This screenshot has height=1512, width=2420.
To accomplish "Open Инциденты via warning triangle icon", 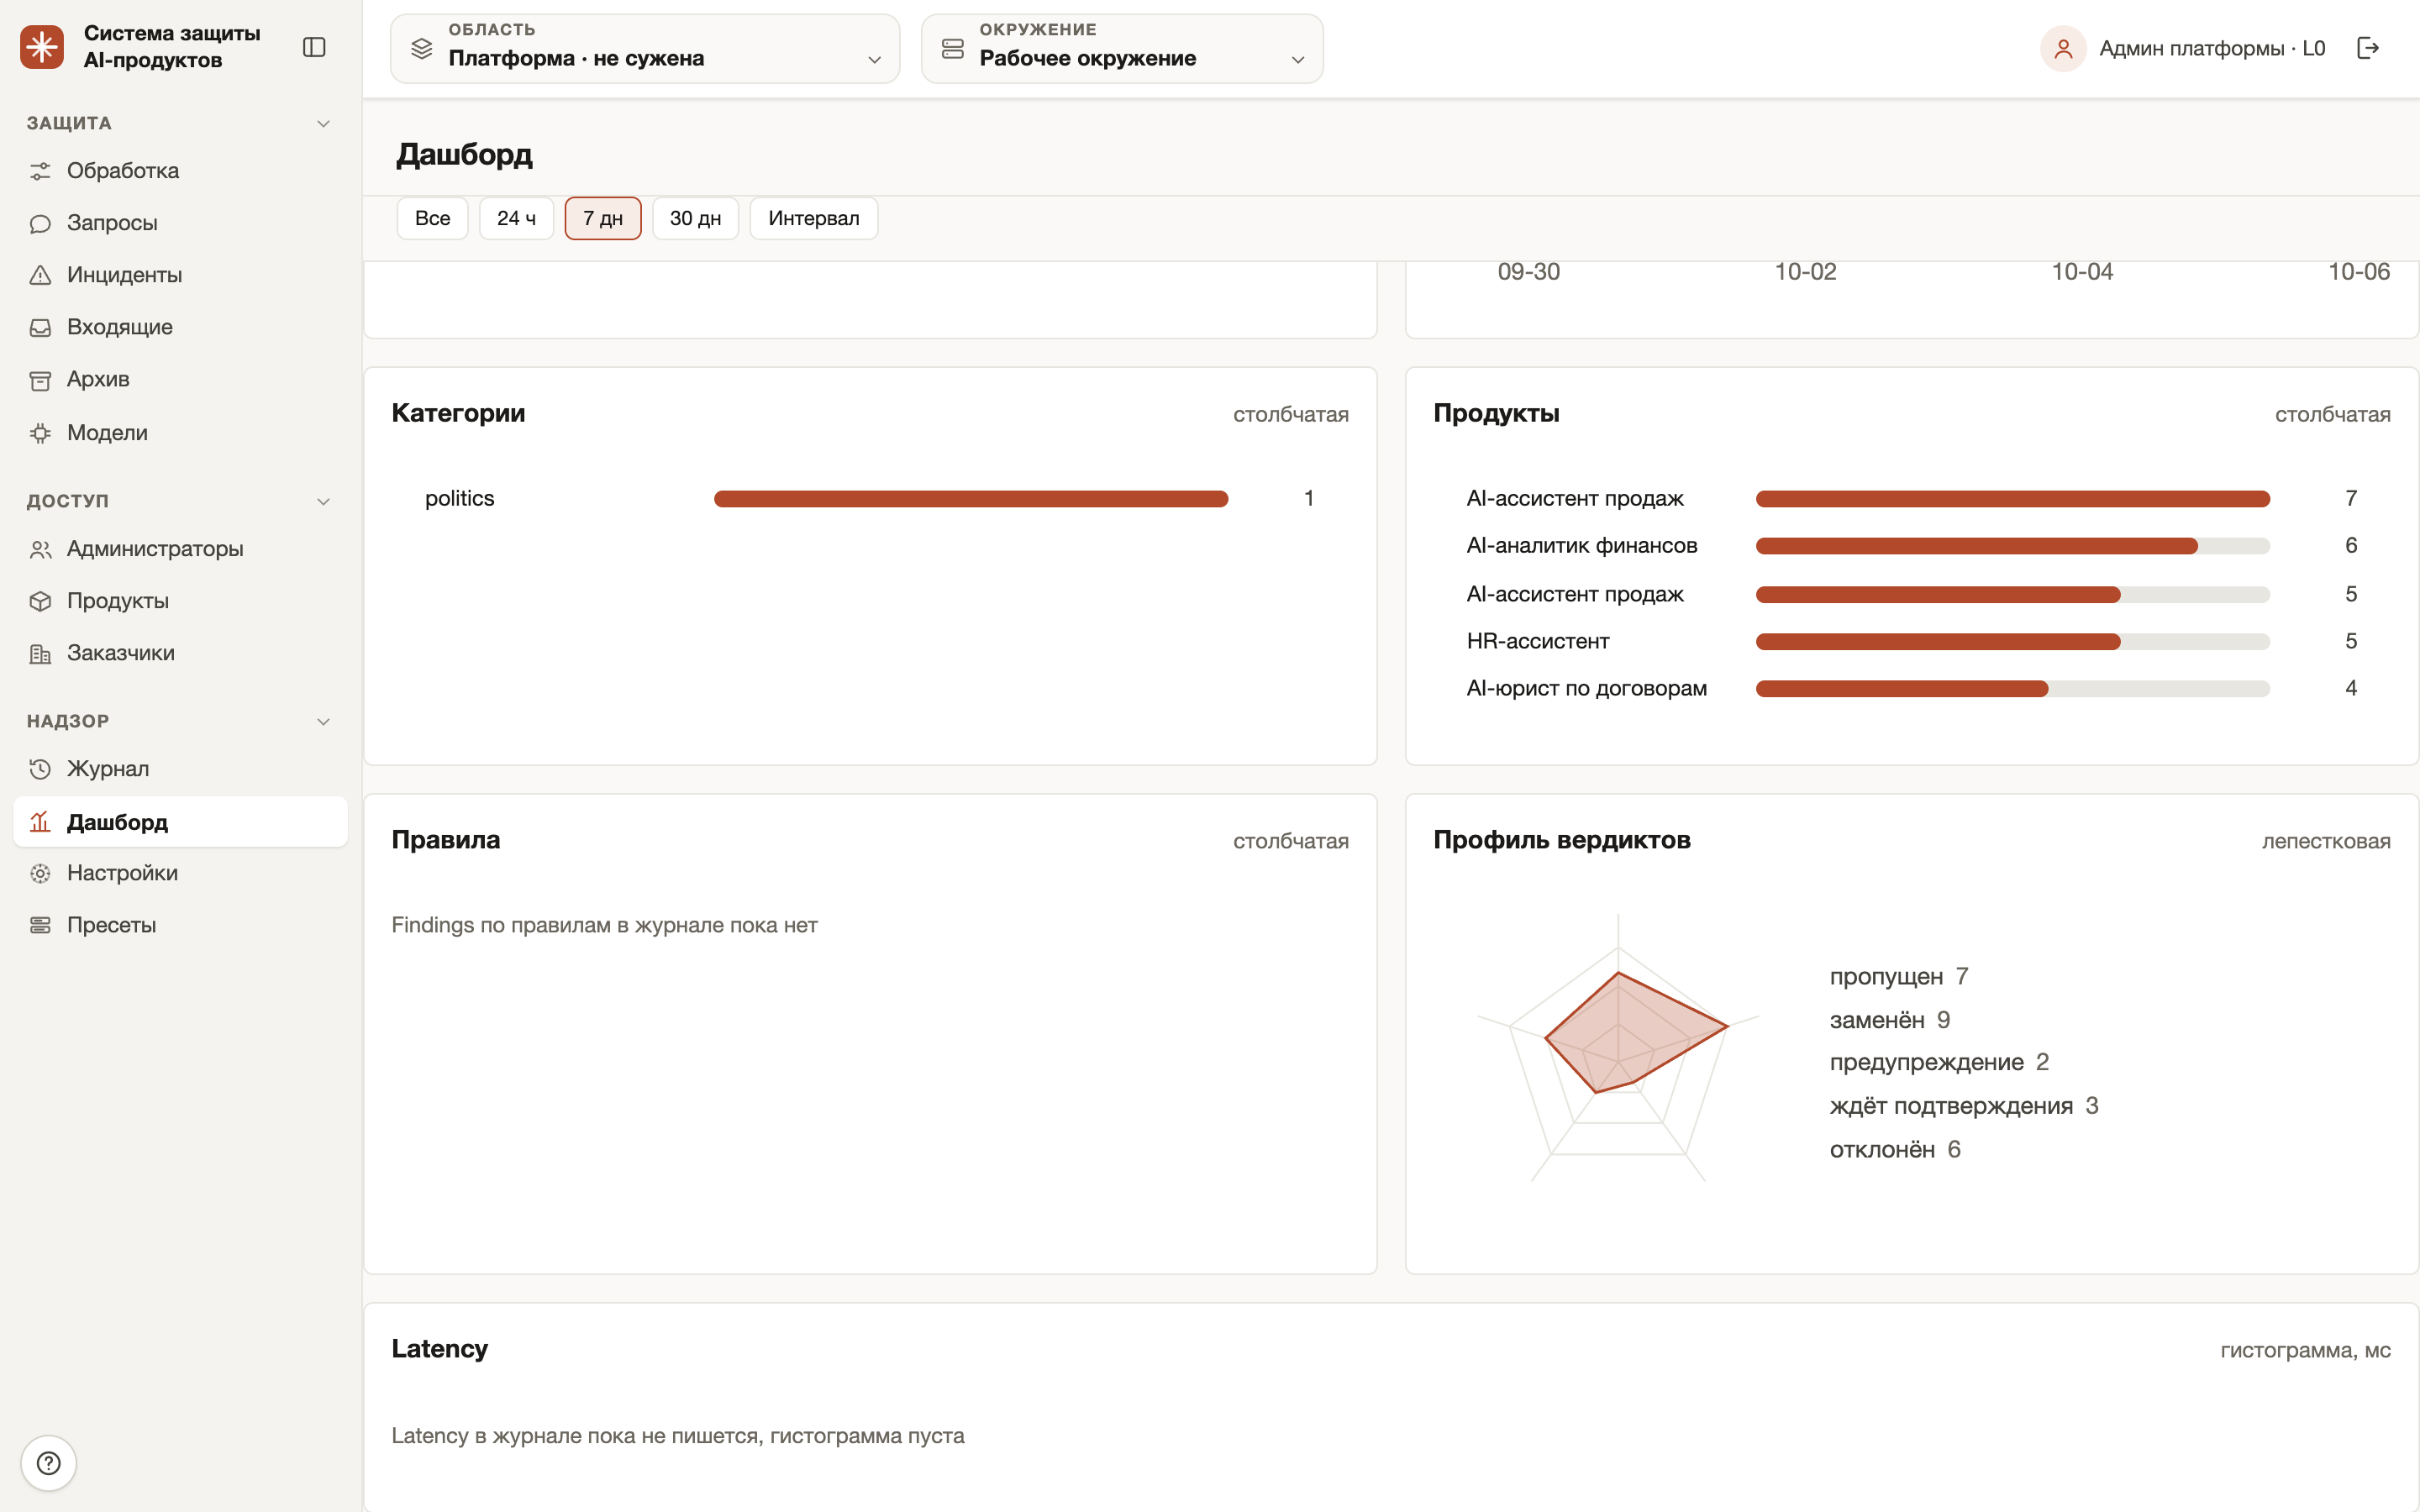I will click(40, 275).
